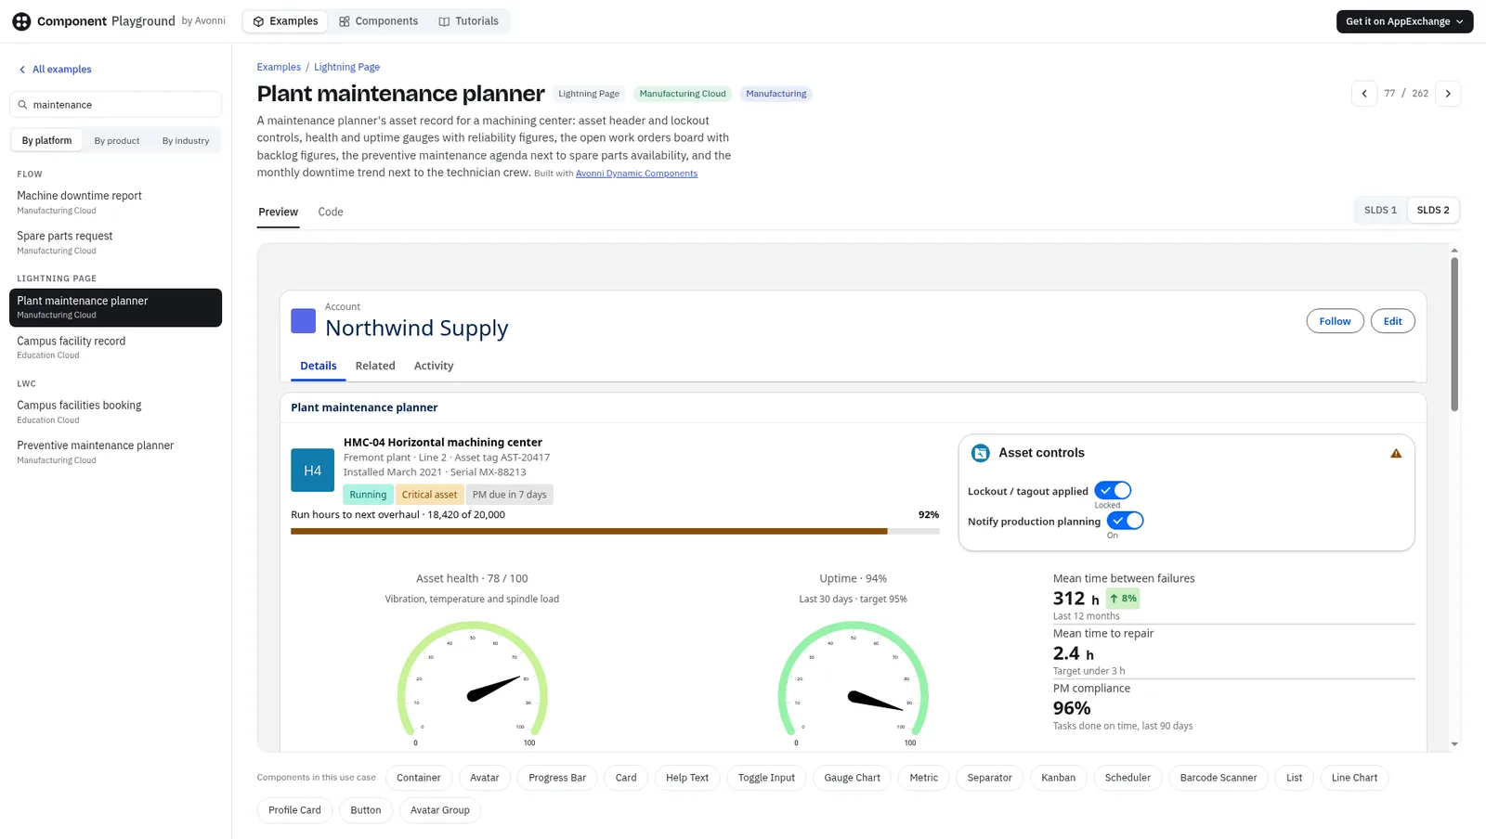Filter examples By platform
The height and width of the screenshot is (839, 1486).
point(46,141)
